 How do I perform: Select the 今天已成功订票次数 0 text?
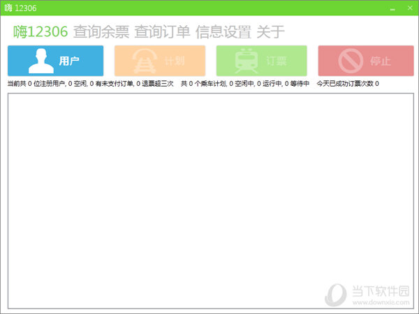348,84
